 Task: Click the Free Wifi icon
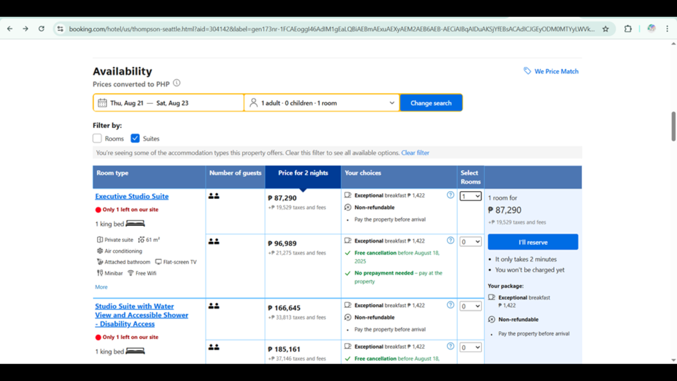(x=131, y=273)
